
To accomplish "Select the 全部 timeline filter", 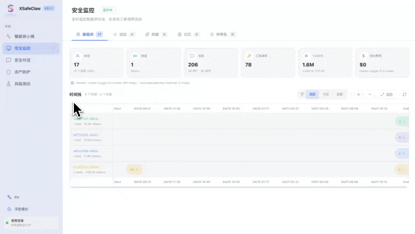I will [x=340, y=95].
